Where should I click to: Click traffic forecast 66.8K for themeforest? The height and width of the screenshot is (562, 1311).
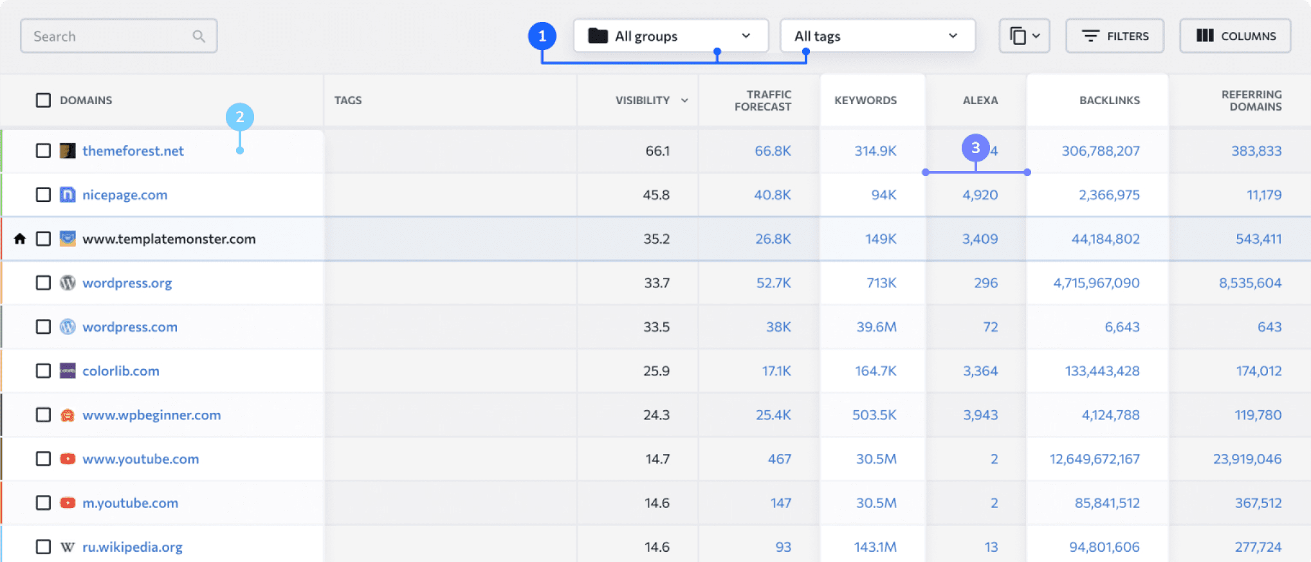pos(773,150)
